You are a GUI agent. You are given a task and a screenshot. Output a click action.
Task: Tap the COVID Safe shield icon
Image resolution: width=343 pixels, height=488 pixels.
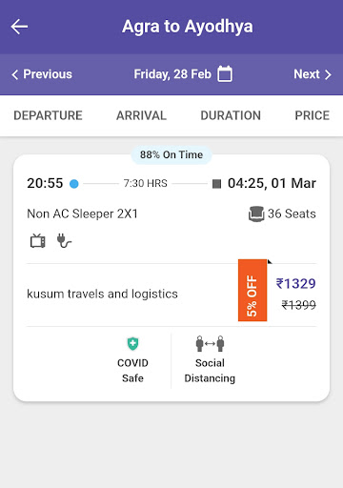(132, 344)
